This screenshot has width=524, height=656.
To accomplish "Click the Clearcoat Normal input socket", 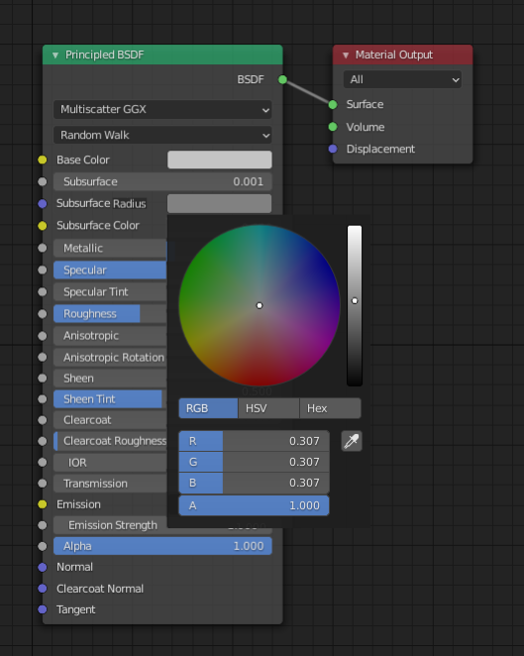I will click(43, 589).
